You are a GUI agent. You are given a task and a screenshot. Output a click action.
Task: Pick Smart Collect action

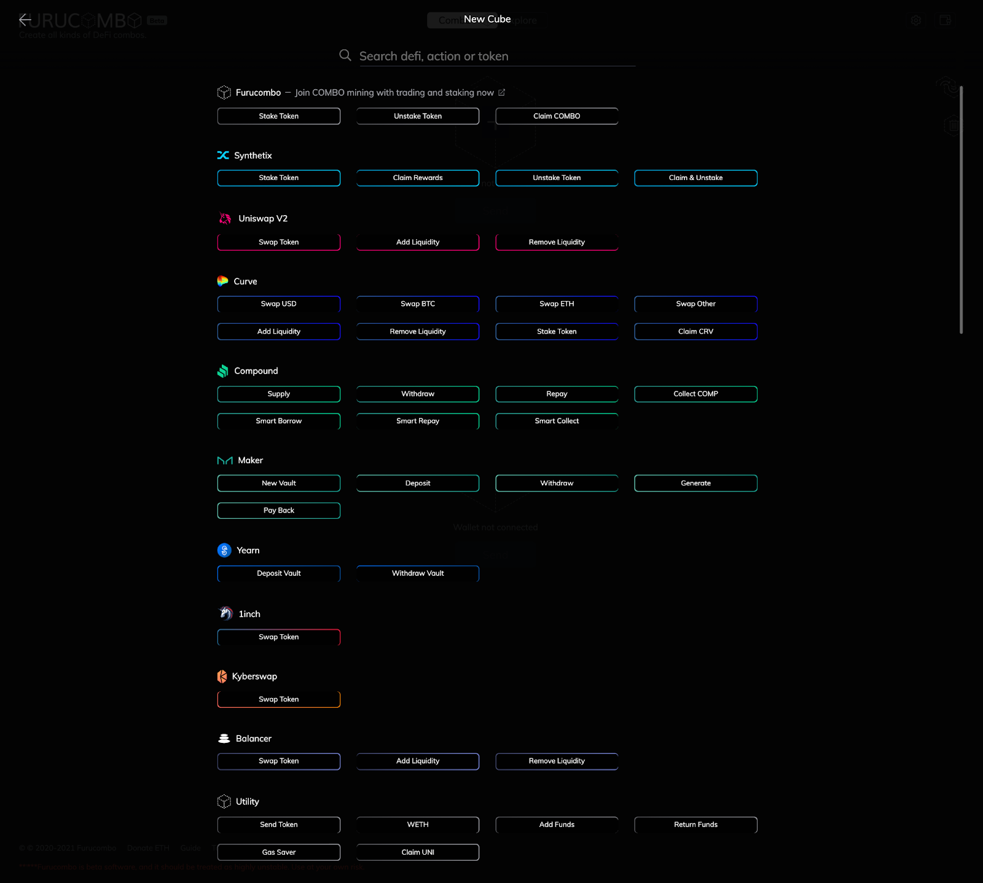pos(557,422)
